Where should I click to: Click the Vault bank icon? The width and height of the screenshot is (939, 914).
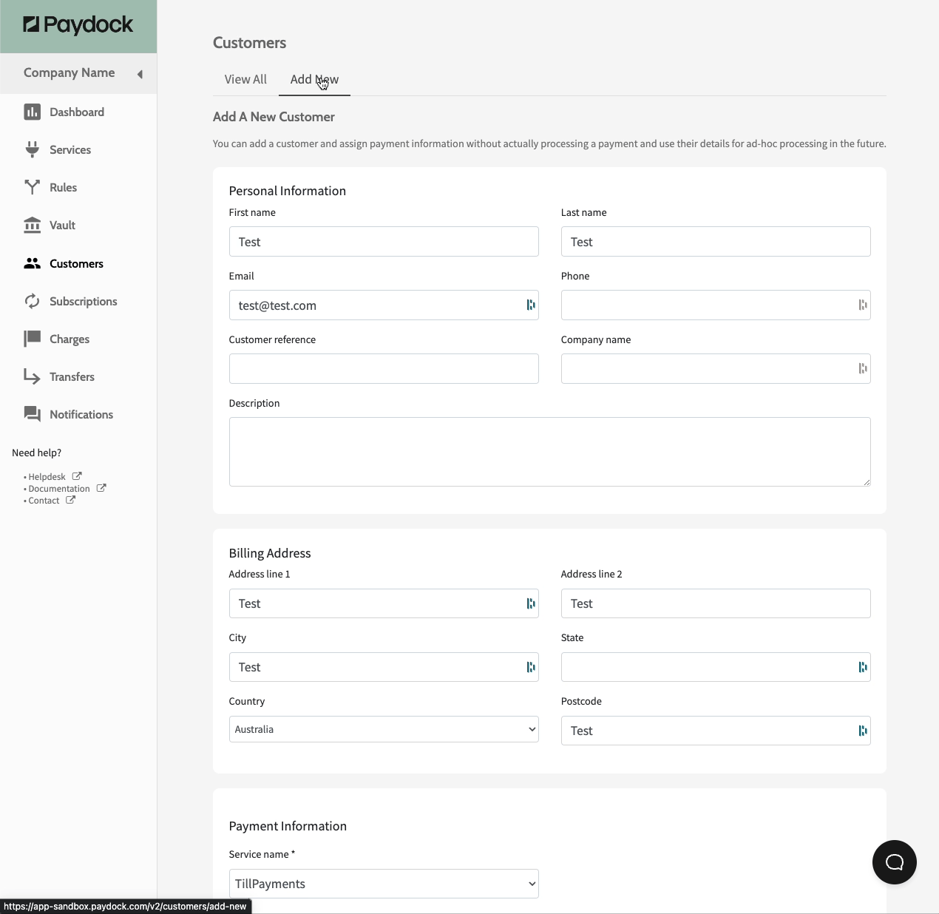click(32, 225)
